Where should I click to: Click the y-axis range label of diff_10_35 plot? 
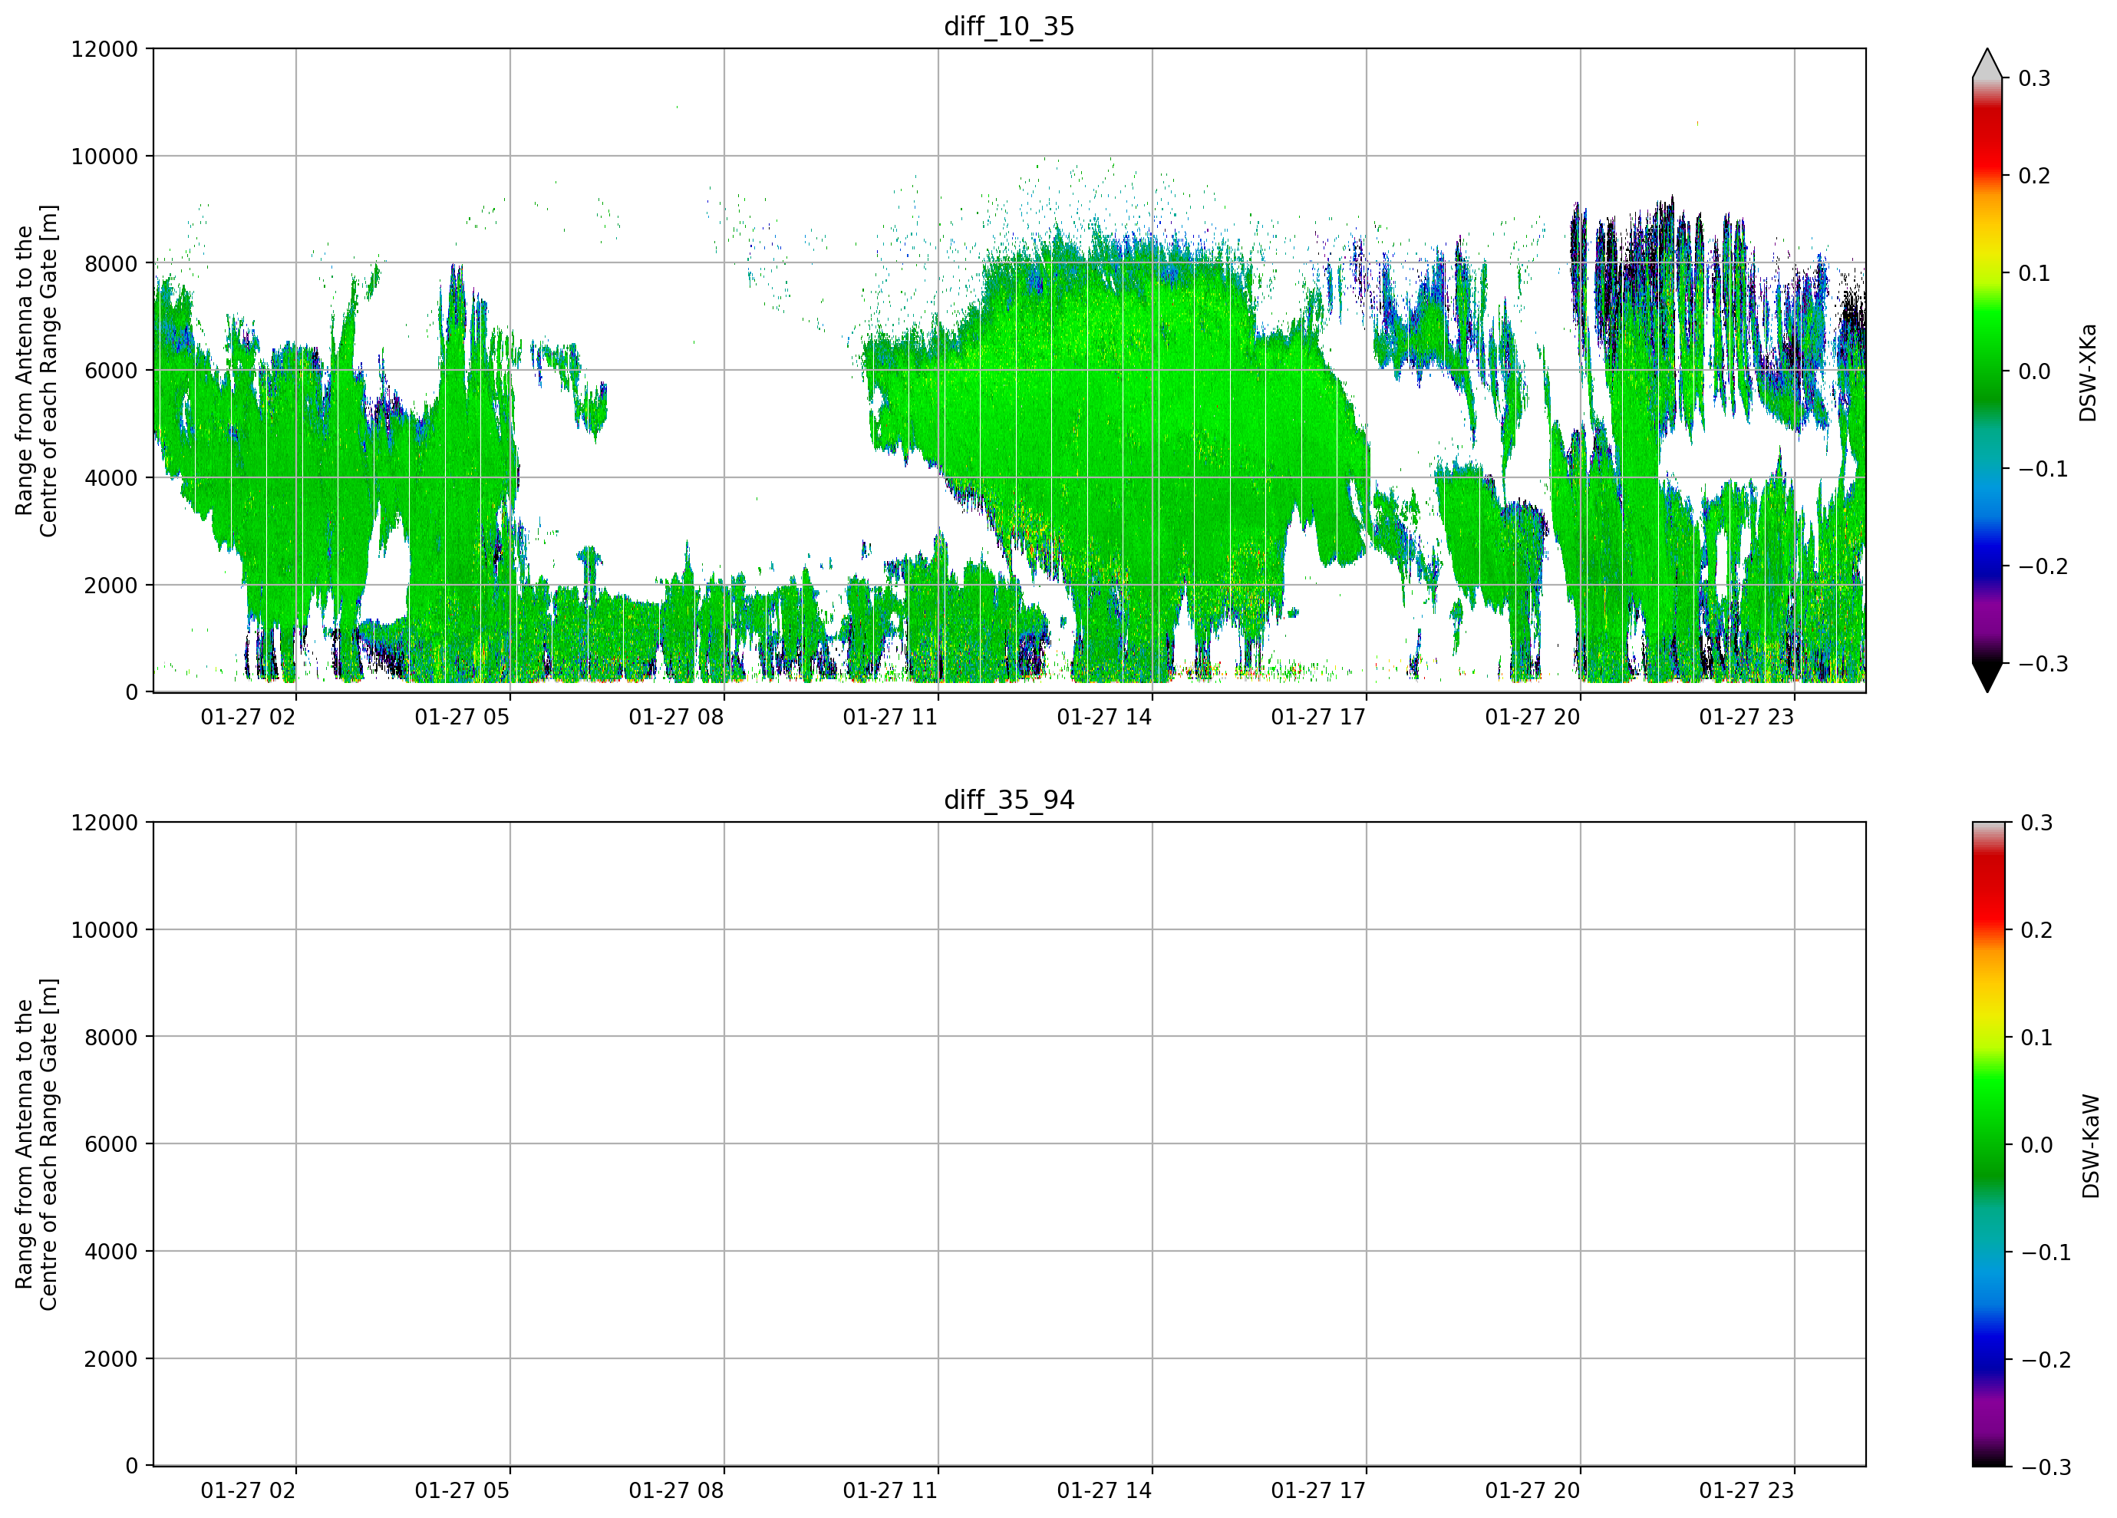36,371
